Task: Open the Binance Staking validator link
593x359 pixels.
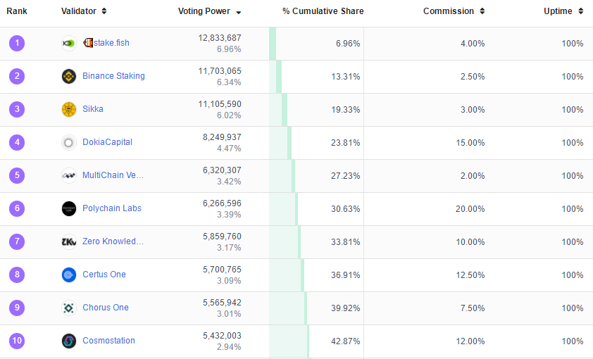Action: point(113,76)
